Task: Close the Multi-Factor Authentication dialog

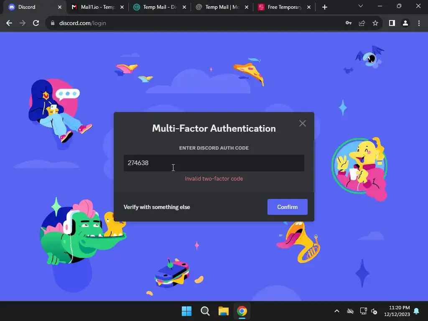Action: [x=303, y=123]
